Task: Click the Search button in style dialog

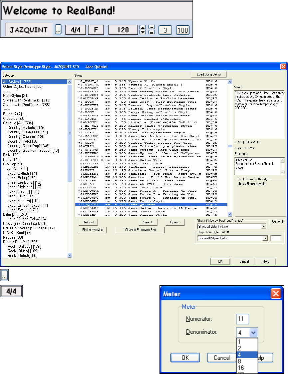Action: [x=148, y=222]
